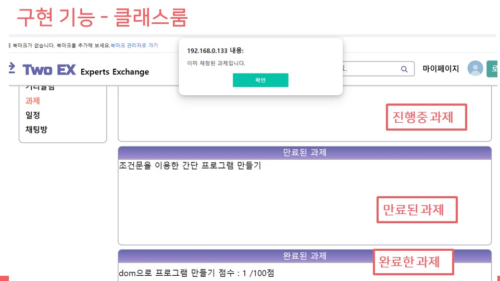Image resolution: width=500 pixels, height=281 pixels.
Task: Click the Two EX logo
Action: [49, 70]
